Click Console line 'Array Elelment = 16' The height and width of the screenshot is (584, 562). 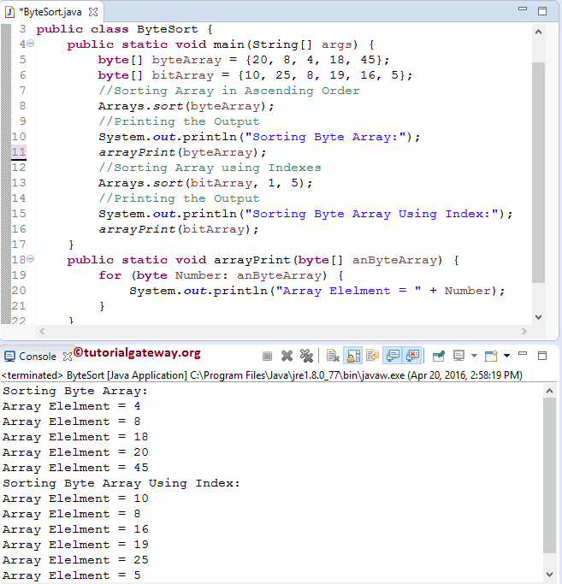point(75,529)
